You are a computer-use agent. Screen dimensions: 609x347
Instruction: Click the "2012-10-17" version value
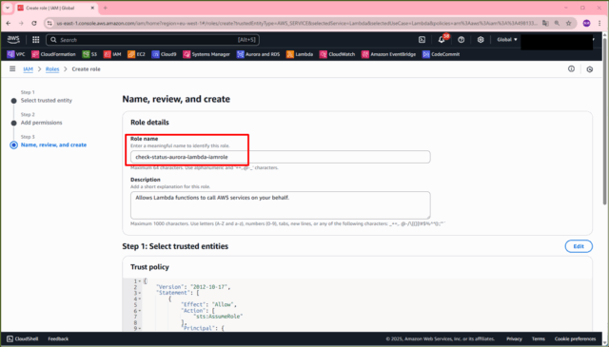pyautogui.click(x=209, y=287)
